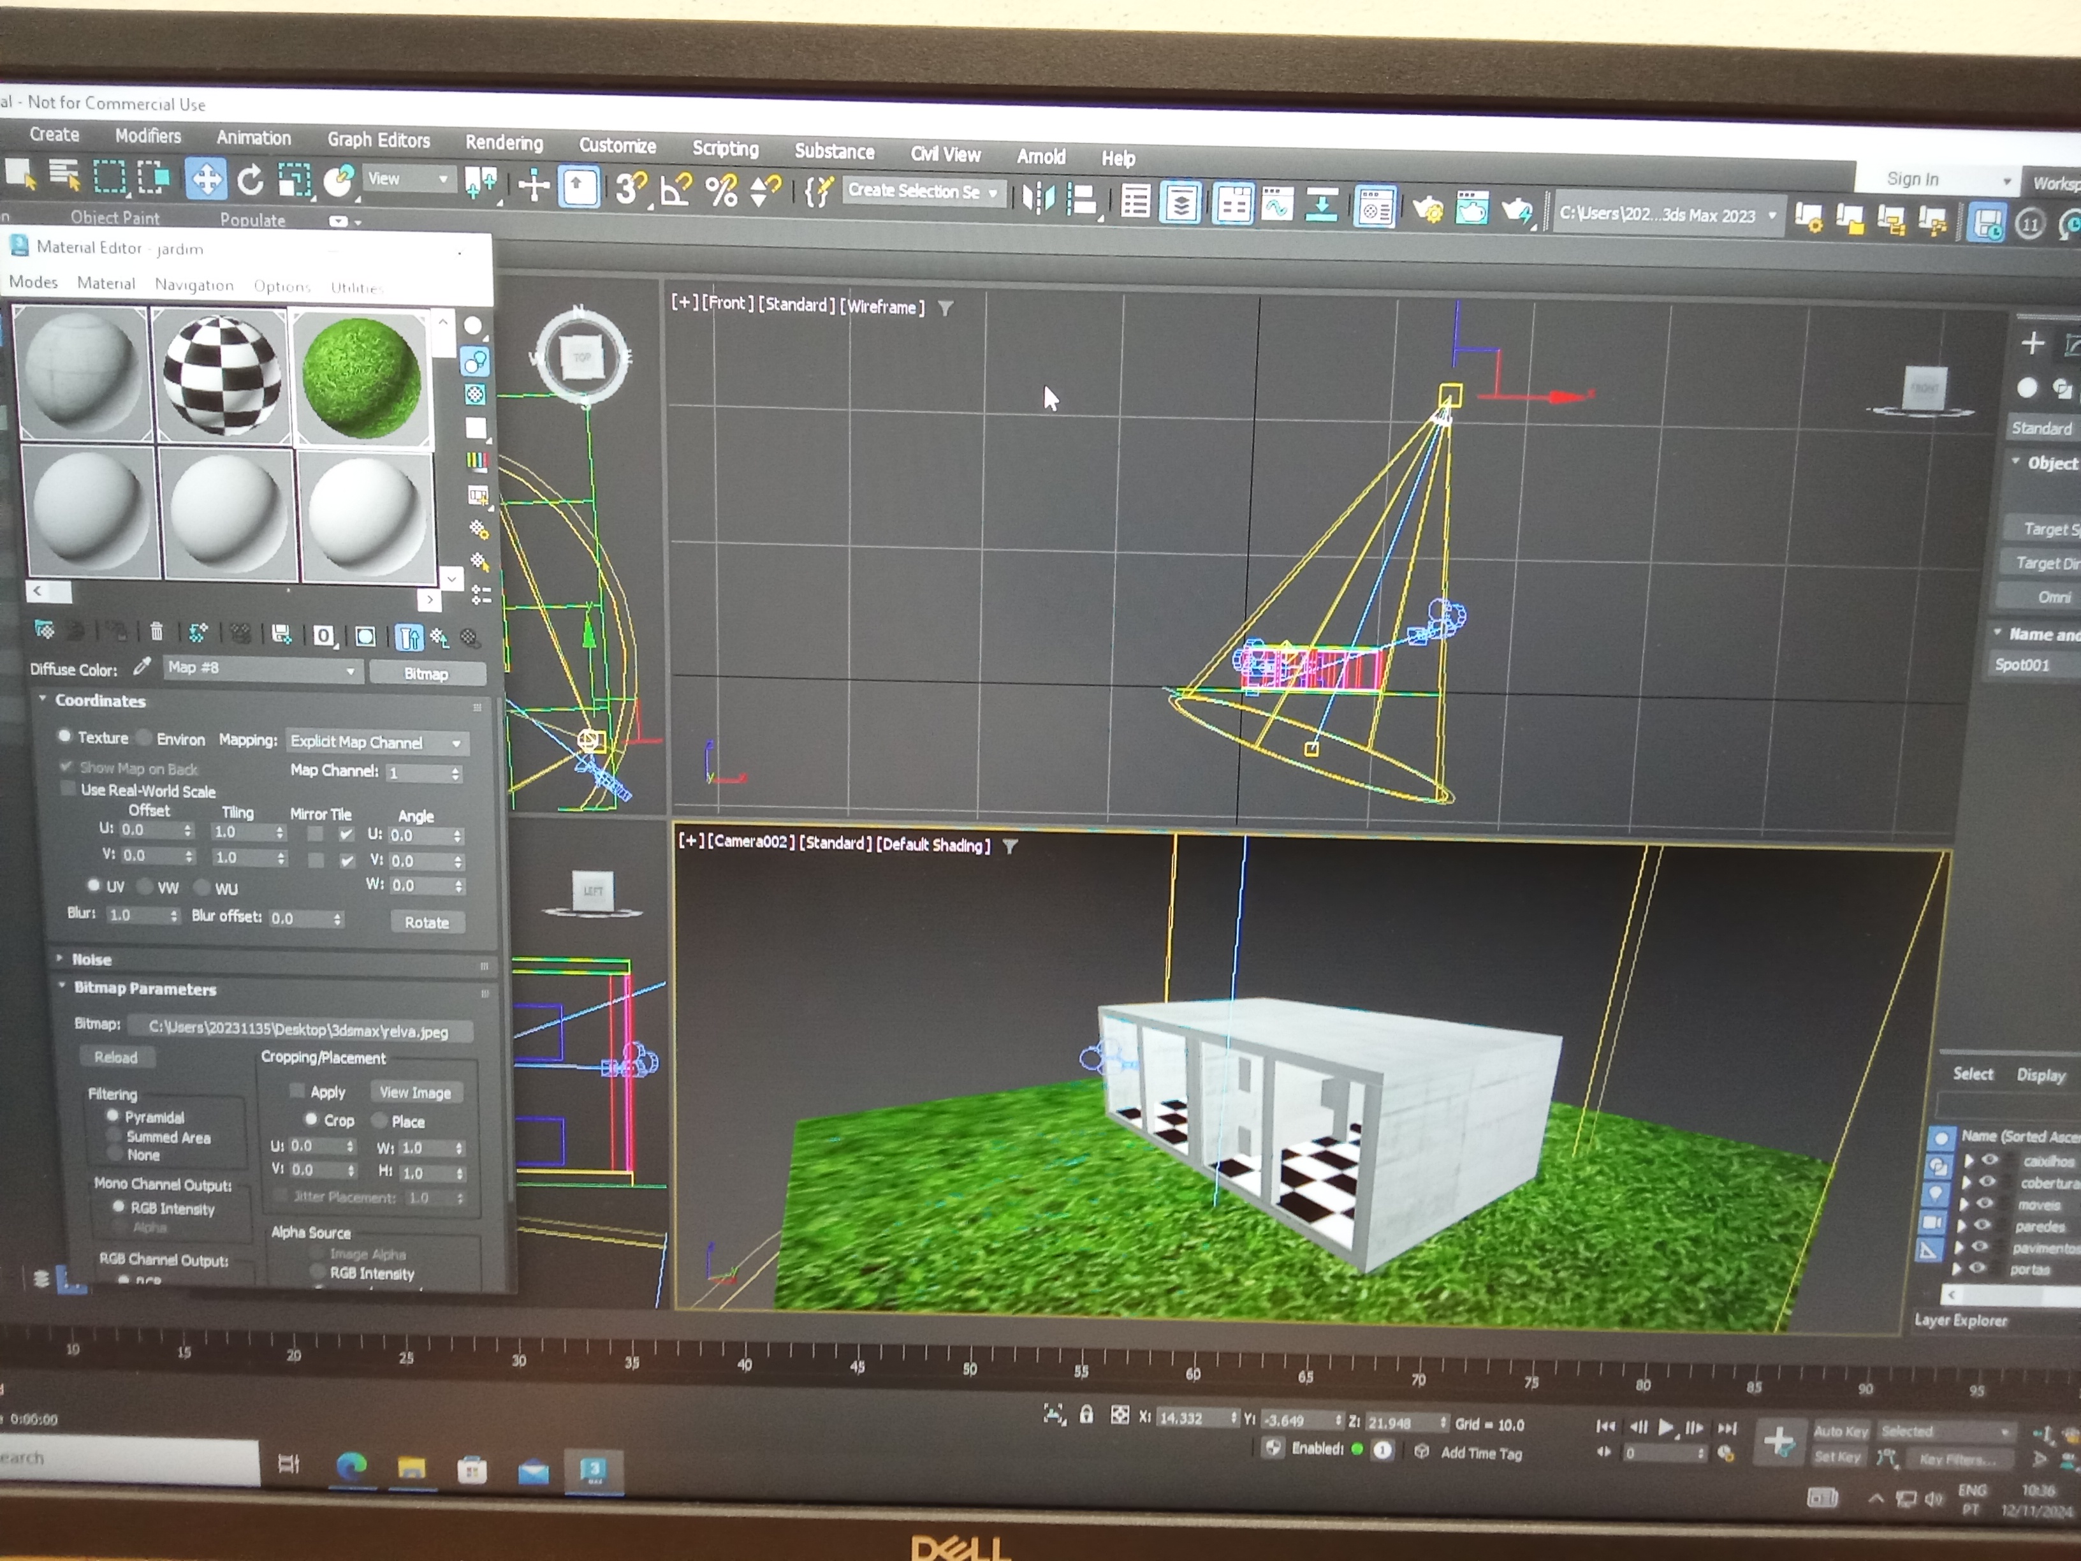This screenshot has height=1561, width=2081.
Task: Open the Explicit Map Channel dropdown
Action: point(376,742)
